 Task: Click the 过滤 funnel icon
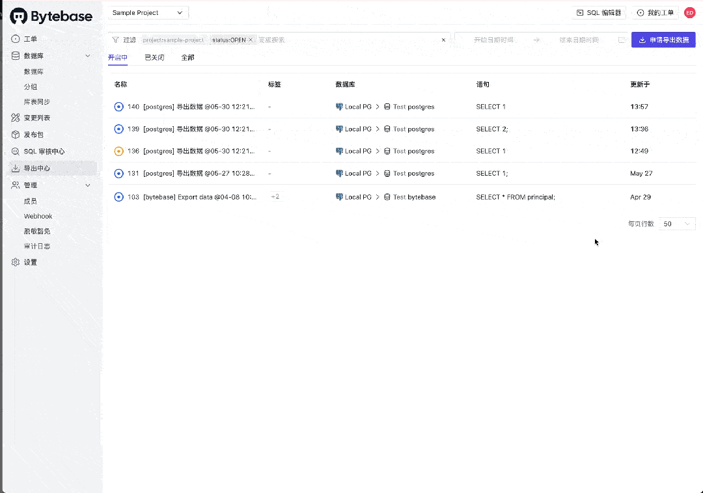(x=116, y=40)
